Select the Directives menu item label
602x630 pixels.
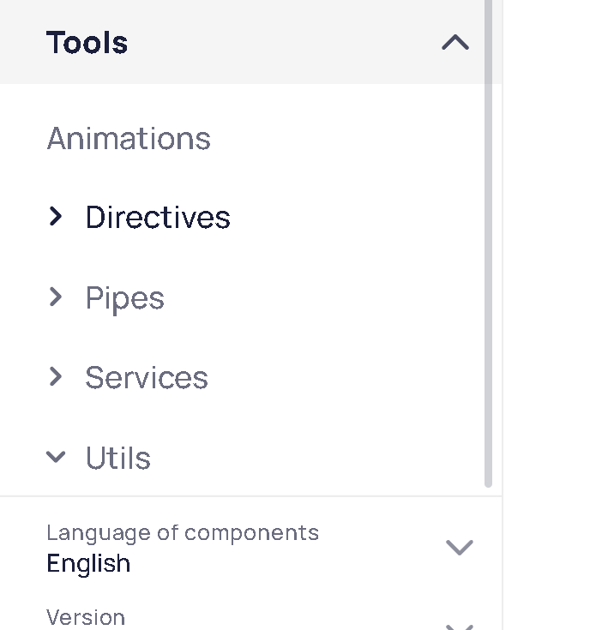tap(158, 218)
